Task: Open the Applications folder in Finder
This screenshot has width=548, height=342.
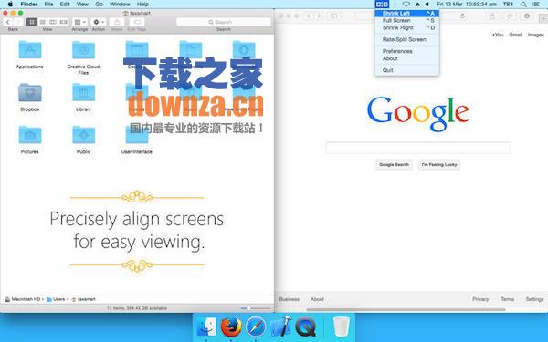Action: tap(30, 50)
